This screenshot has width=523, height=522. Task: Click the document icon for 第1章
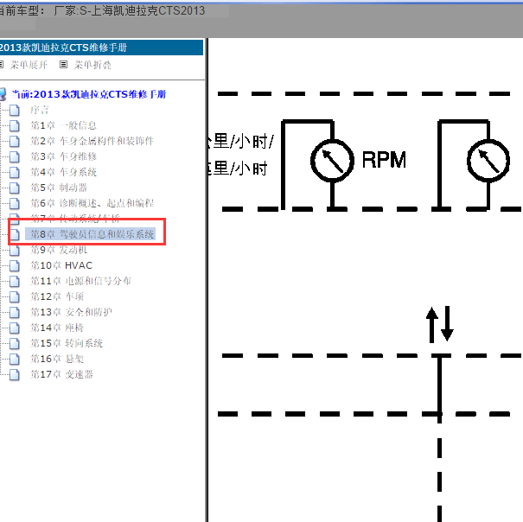(15, 126)
